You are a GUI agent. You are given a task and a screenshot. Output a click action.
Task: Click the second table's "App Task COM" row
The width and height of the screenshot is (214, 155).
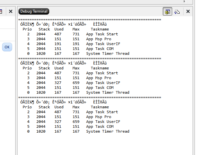pos(100,88)
